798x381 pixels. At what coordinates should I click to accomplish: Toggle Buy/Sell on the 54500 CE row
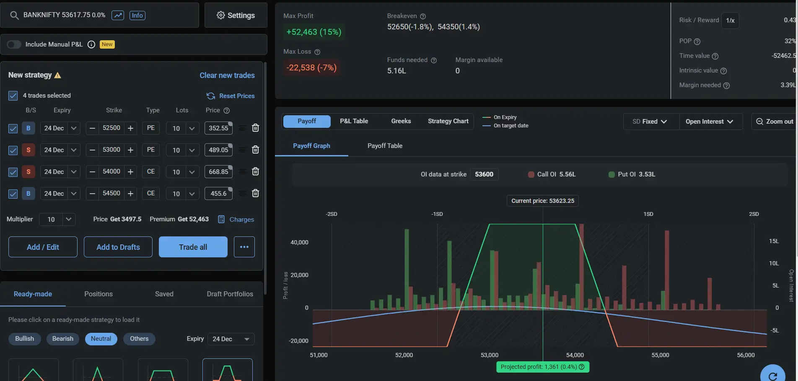click(28, 194)
